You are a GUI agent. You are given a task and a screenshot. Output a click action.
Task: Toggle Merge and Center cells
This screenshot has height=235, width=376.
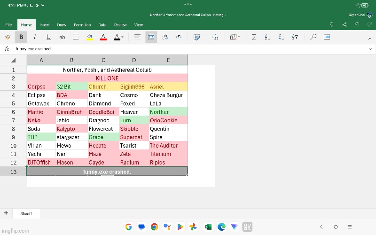pos(151,37)
